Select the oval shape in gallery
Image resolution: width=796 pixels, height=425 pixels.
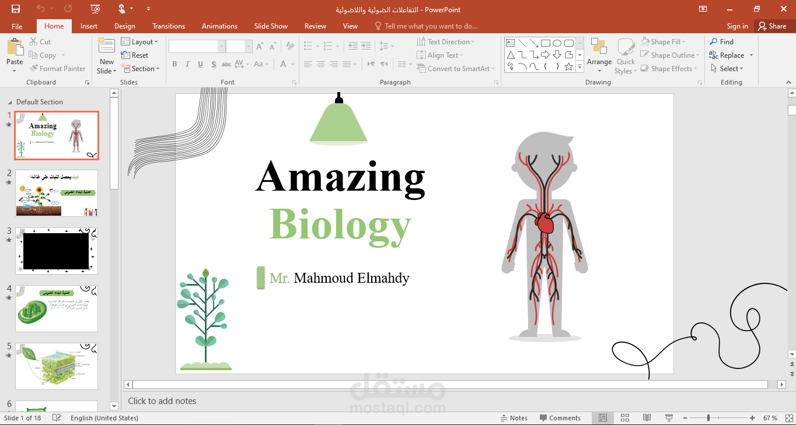coord(557,43)
